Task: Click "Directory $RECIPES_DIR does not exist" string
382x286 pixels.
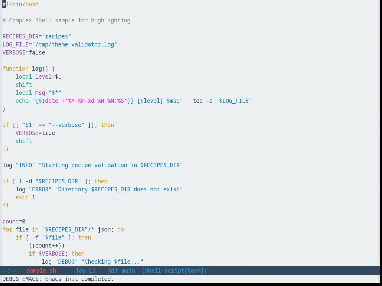Action: pyautogui.click(x=119, y=189)
